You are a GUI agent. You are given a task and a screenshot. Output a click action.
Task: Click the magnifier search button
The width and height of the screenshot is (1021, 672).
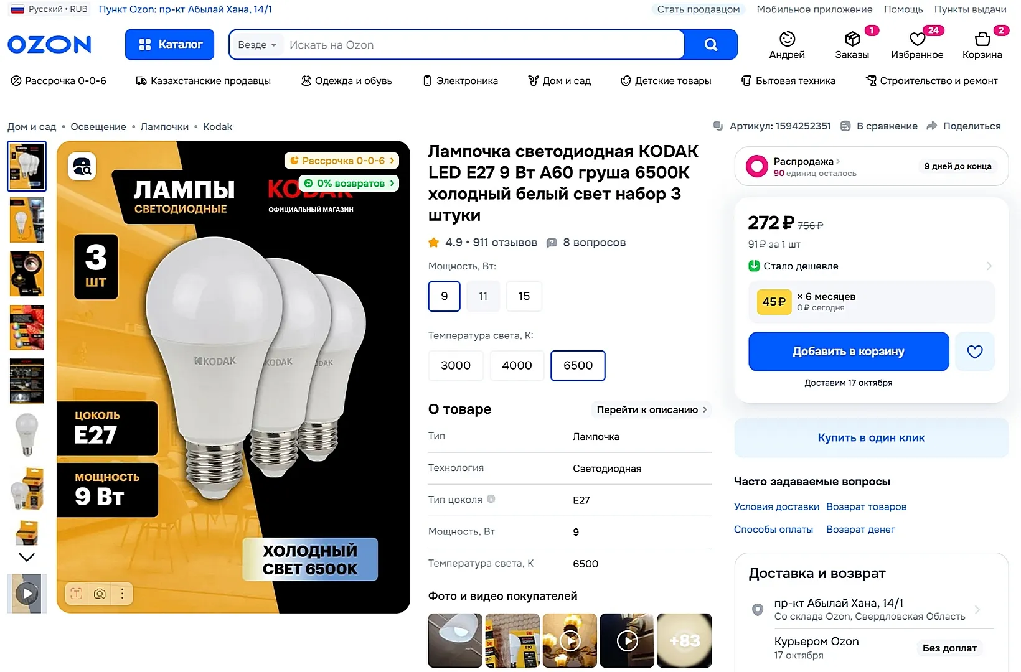pyautogui.click(x=710, y=45)
